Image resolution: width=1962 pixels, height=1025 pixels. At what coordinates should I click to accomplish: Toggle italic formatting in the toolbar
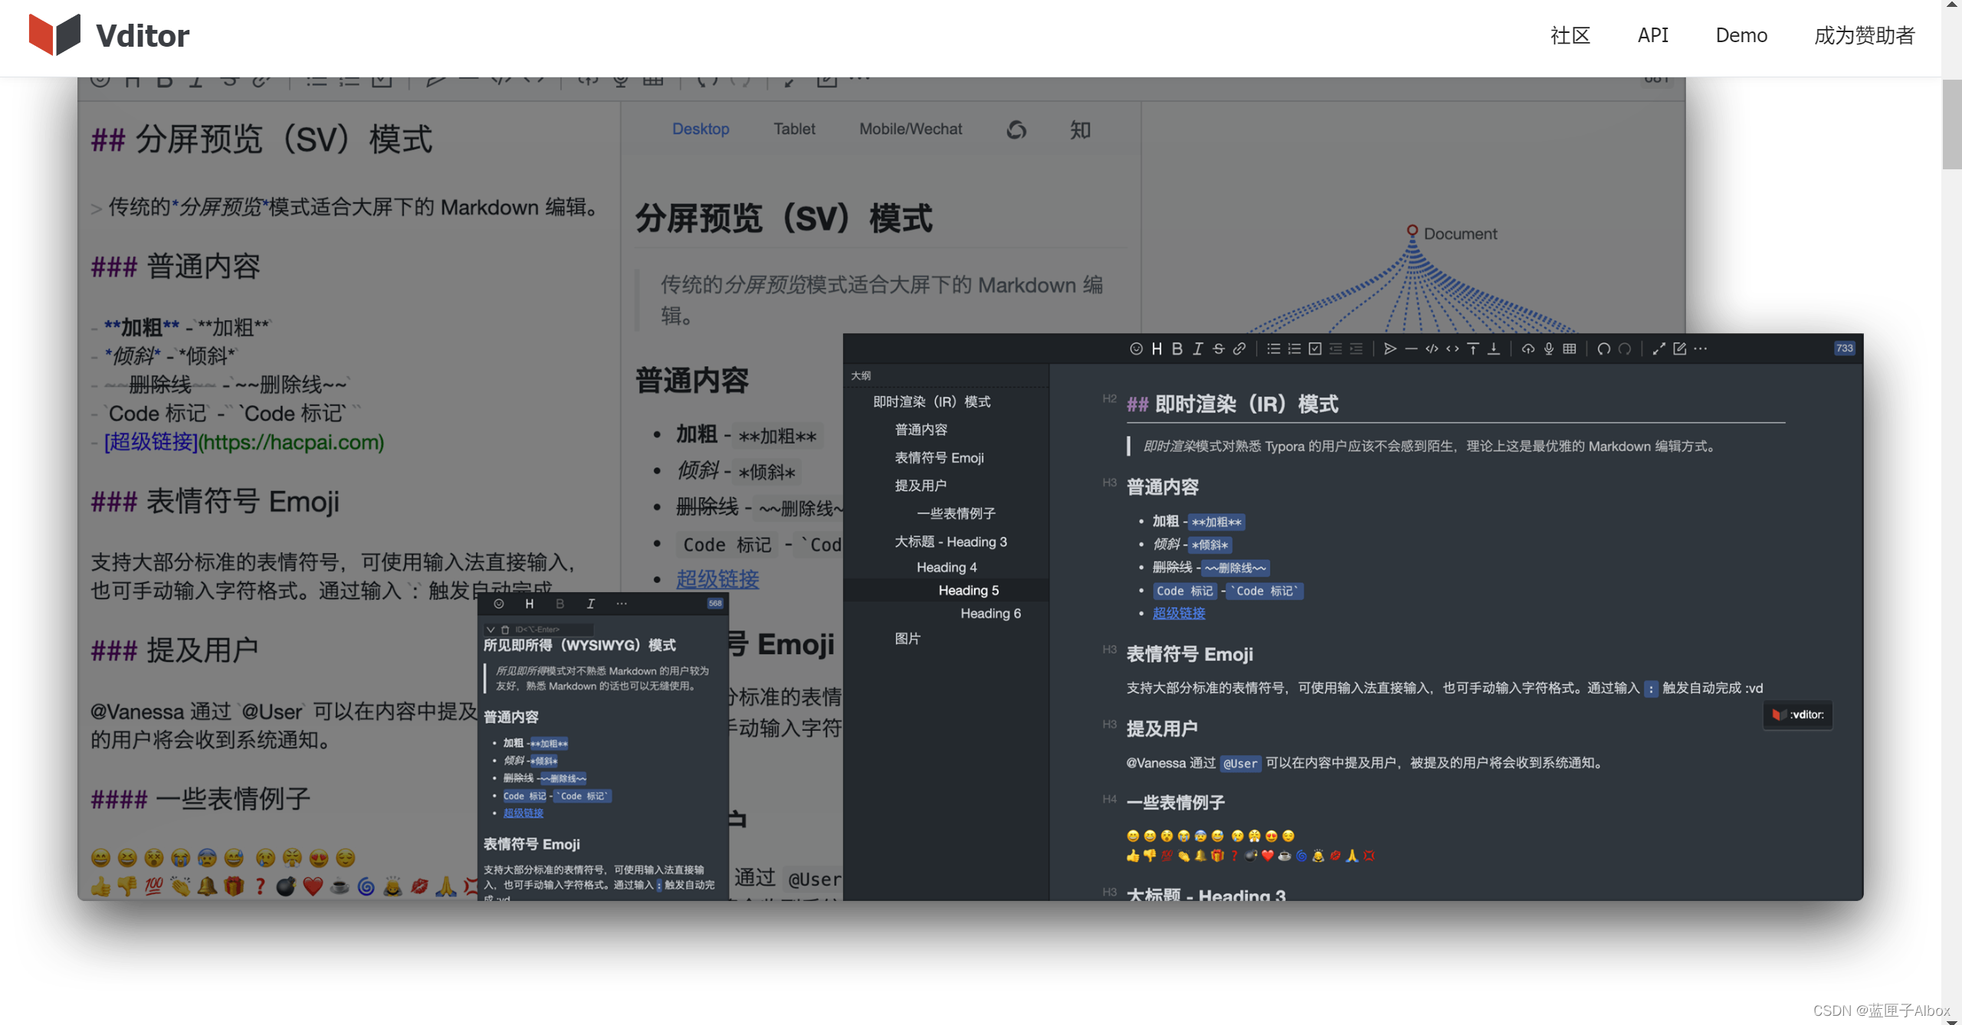(x=1198, y=349)
